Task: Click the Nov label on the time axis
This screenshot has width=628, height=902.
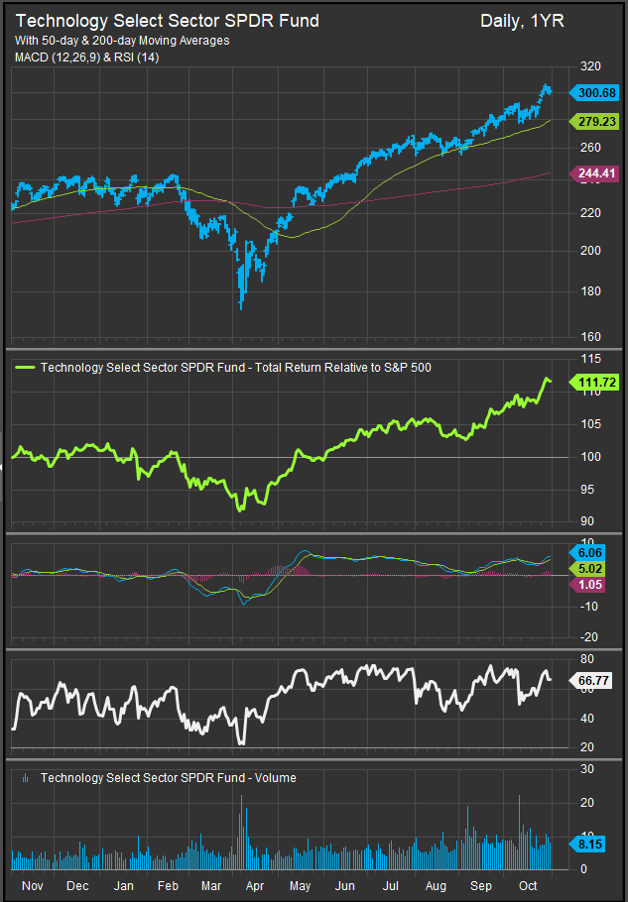Action: point(33,884)
